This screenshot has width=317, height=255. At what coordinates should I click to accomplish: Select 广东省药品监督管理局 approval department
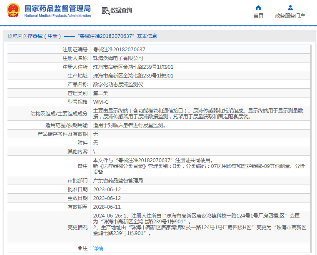point(118,181)
